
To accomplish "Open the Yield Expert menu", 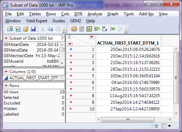I will [x=36, y=21].
